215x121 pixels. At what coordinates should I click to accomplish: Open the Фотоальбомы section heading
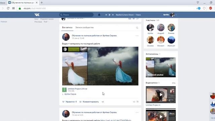tap(153, 54)
